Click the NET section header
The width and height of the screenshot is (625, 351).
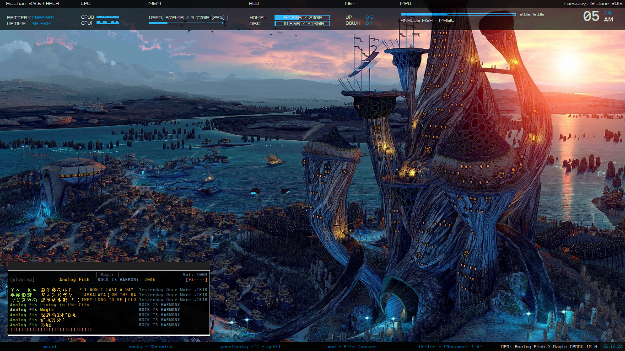[350, 3]
